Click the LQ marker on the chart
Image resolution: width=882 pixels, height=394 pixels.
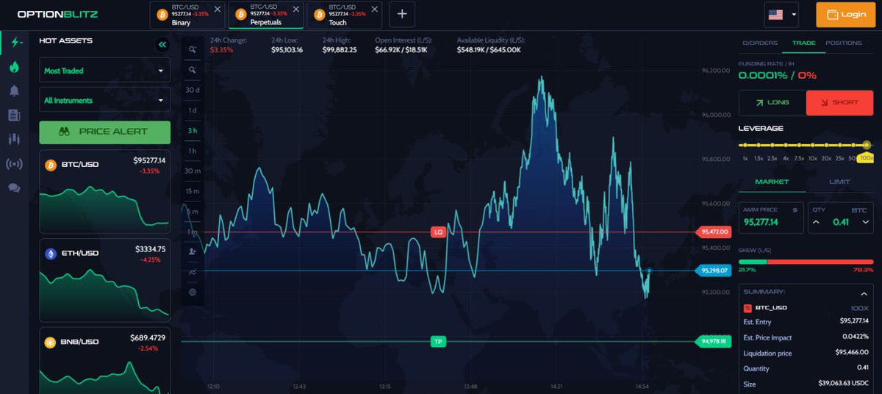coord(439,232)
